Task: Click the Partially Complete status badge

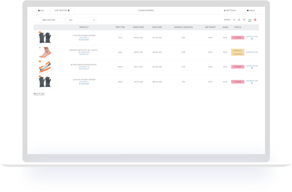Action: pos(238,52)
